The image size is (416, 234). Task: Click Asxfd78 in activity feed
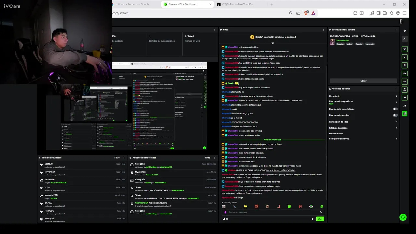[x=48, y=164]
